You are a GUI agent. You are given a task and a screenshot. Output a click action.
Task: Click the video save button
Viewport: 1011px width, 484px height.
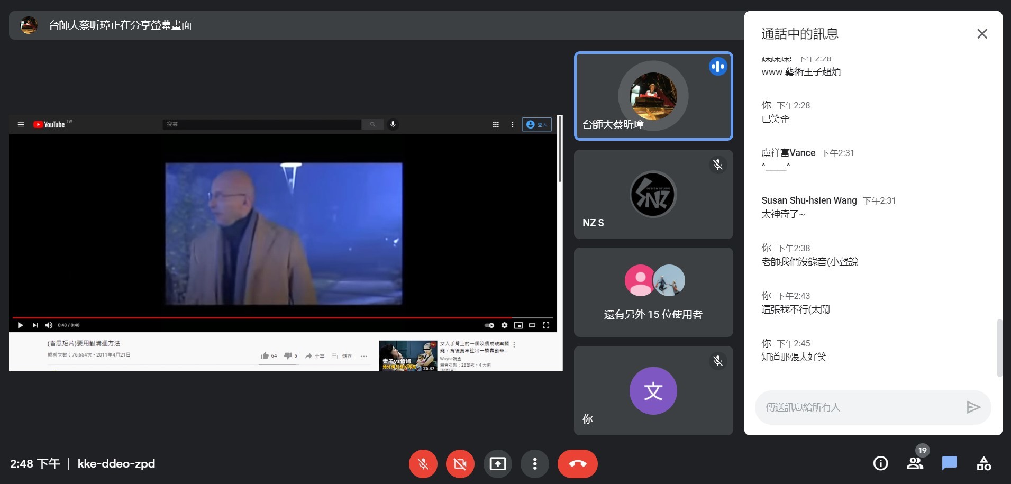click(x=342, y=356)
